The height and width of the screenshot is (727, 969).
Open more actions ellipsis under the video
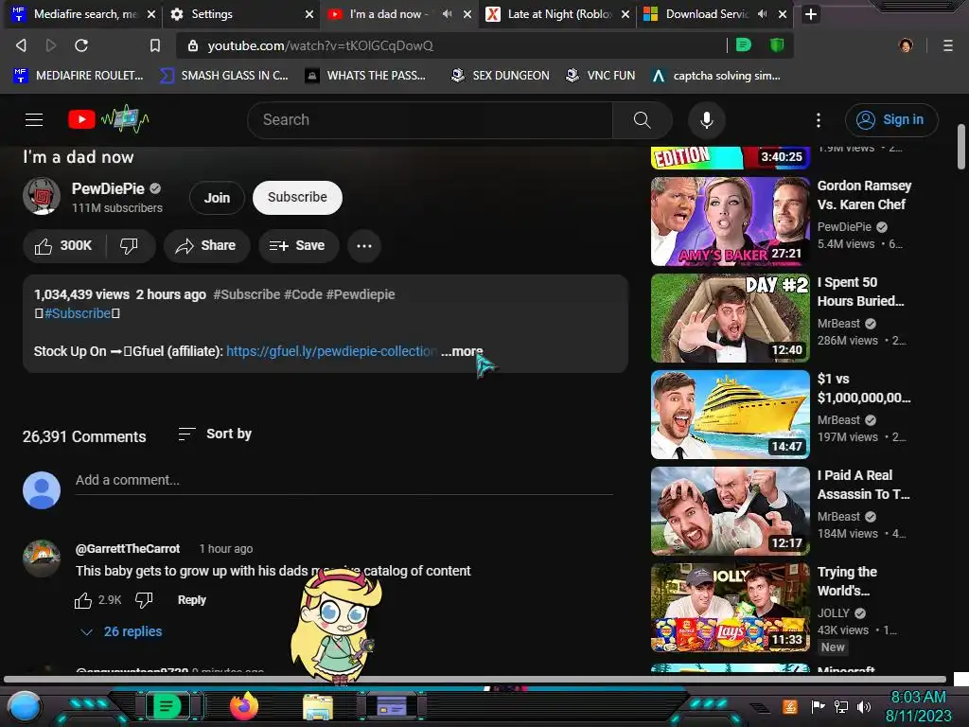(364, 246)
